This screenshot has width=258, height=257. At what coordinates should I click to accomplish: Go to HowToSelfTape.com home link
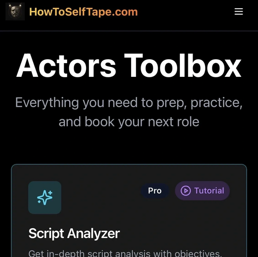(x=83, y=12)
